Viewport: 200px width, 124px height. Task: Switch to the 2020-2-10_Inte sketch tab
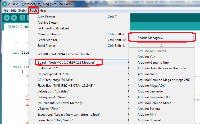pyautogui.click(x=17, y=27)
